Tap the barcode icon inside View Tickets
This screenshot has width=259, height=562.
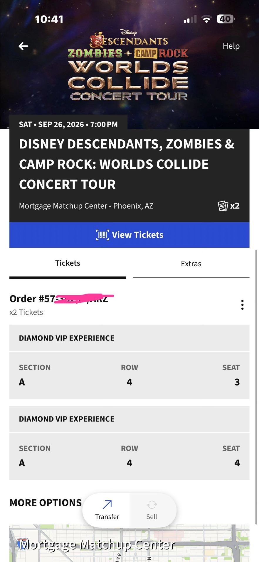click(102, 235)
